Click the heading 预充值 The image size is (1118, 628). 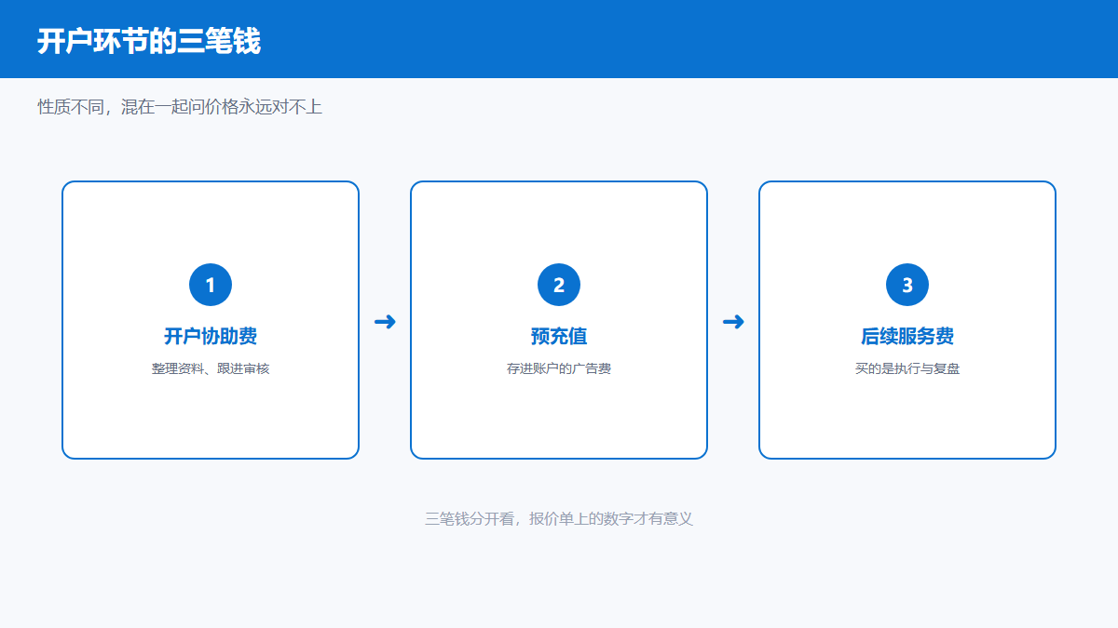pos(559,337)
